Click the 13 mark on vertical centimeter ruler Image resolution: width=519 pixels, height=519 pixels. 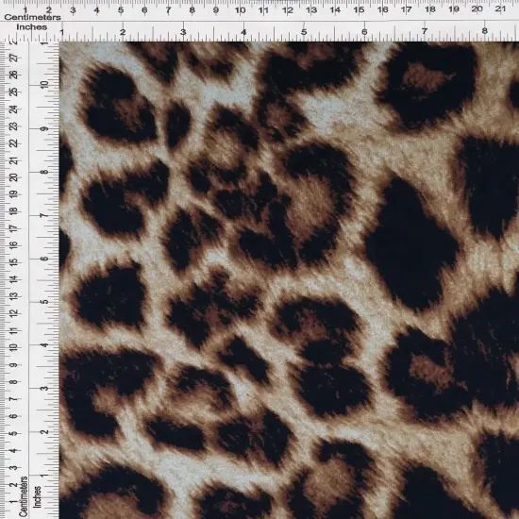[13, 296]
